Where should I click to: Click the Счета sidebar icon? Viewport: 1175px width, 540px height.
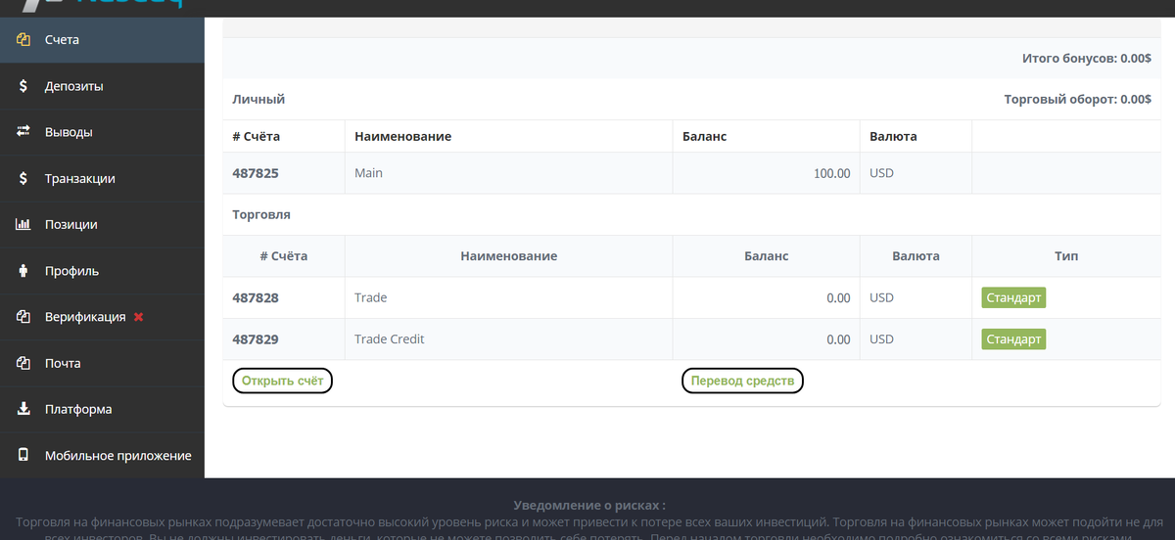(x=23, y=40)
